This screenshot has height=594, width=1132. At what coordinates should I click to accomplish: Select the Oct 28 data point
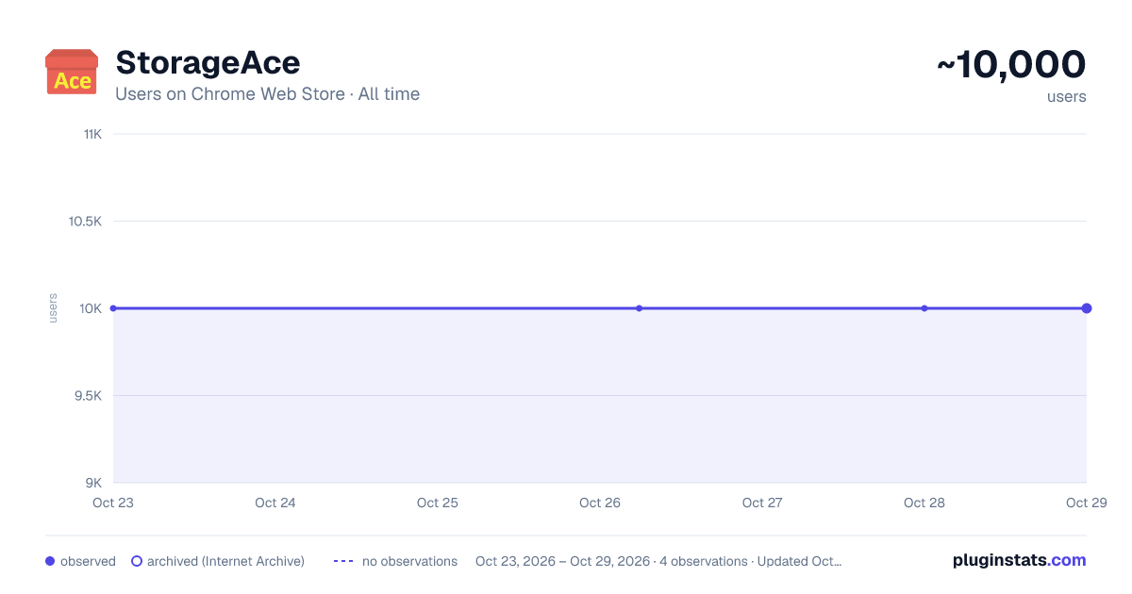(924, 308)
